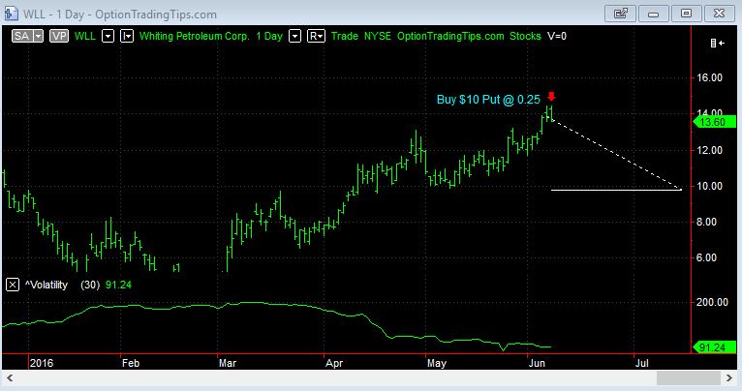The width and height of the screenshot is (742, 391).
Task: Click the Mar label on the time axis
Action: point(228,363)
